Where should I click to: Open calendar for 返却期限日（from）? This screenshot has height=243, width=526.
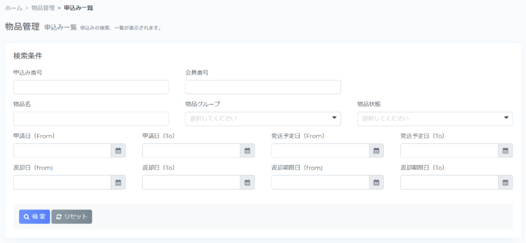(x=377, y=182)
